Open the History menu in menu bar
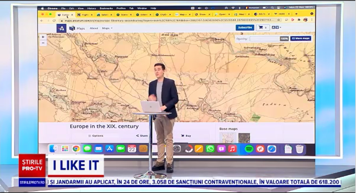The image size is (356, 193). [x=92, y=8]
